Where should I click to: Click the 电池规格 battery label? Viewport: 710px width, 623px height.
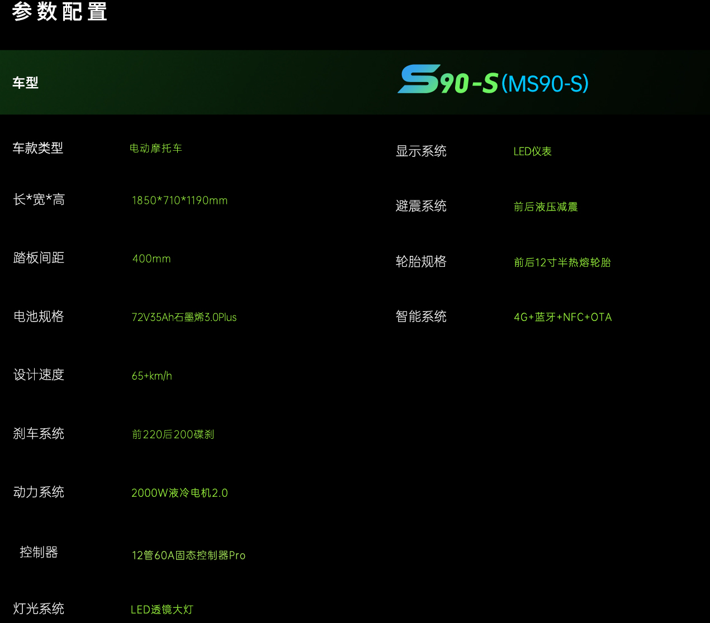pos(38,317)
